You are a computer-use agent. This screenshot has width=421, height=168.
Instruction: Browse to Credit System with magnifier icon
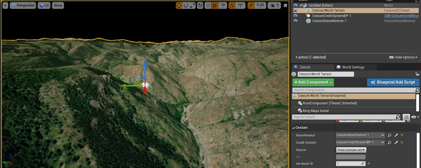pyautogui.click(x=389, y=143)
